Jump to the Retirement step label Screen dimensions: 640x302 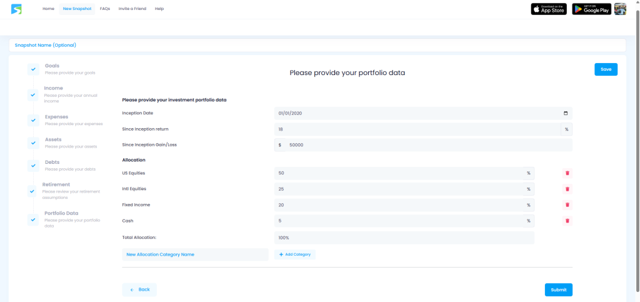tap(56, 184)
